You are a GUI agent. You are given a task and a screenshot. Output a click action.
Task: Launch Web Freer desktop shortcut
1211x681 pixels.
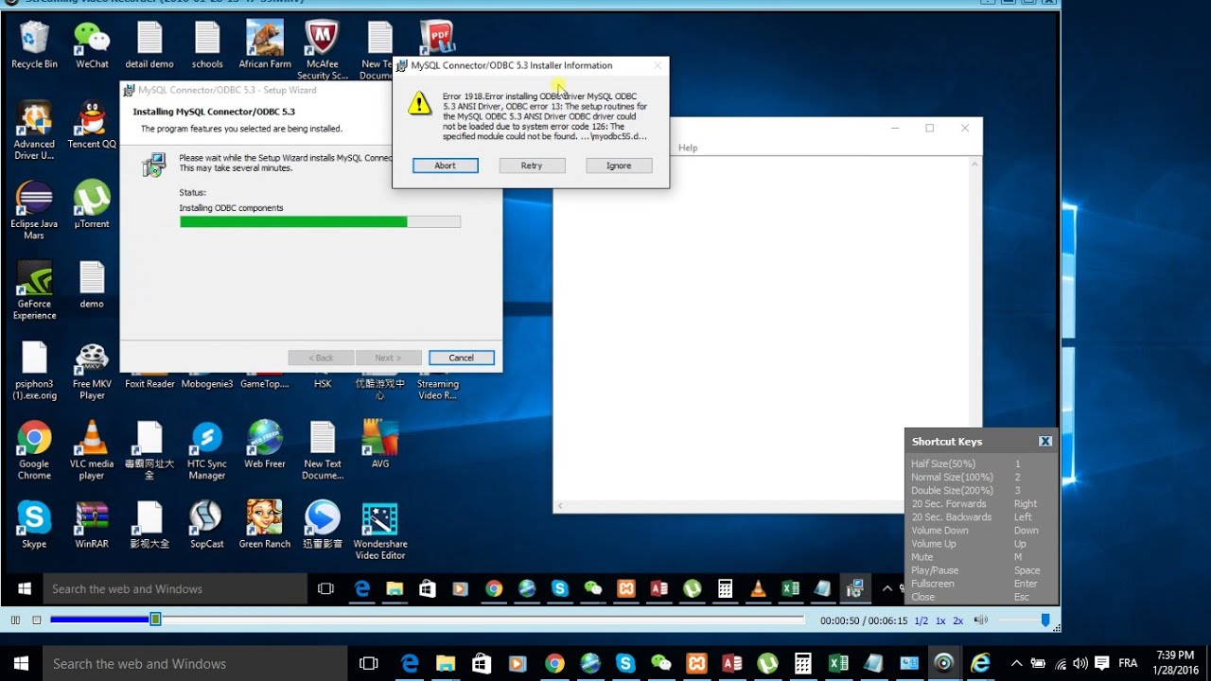point(265,445)
